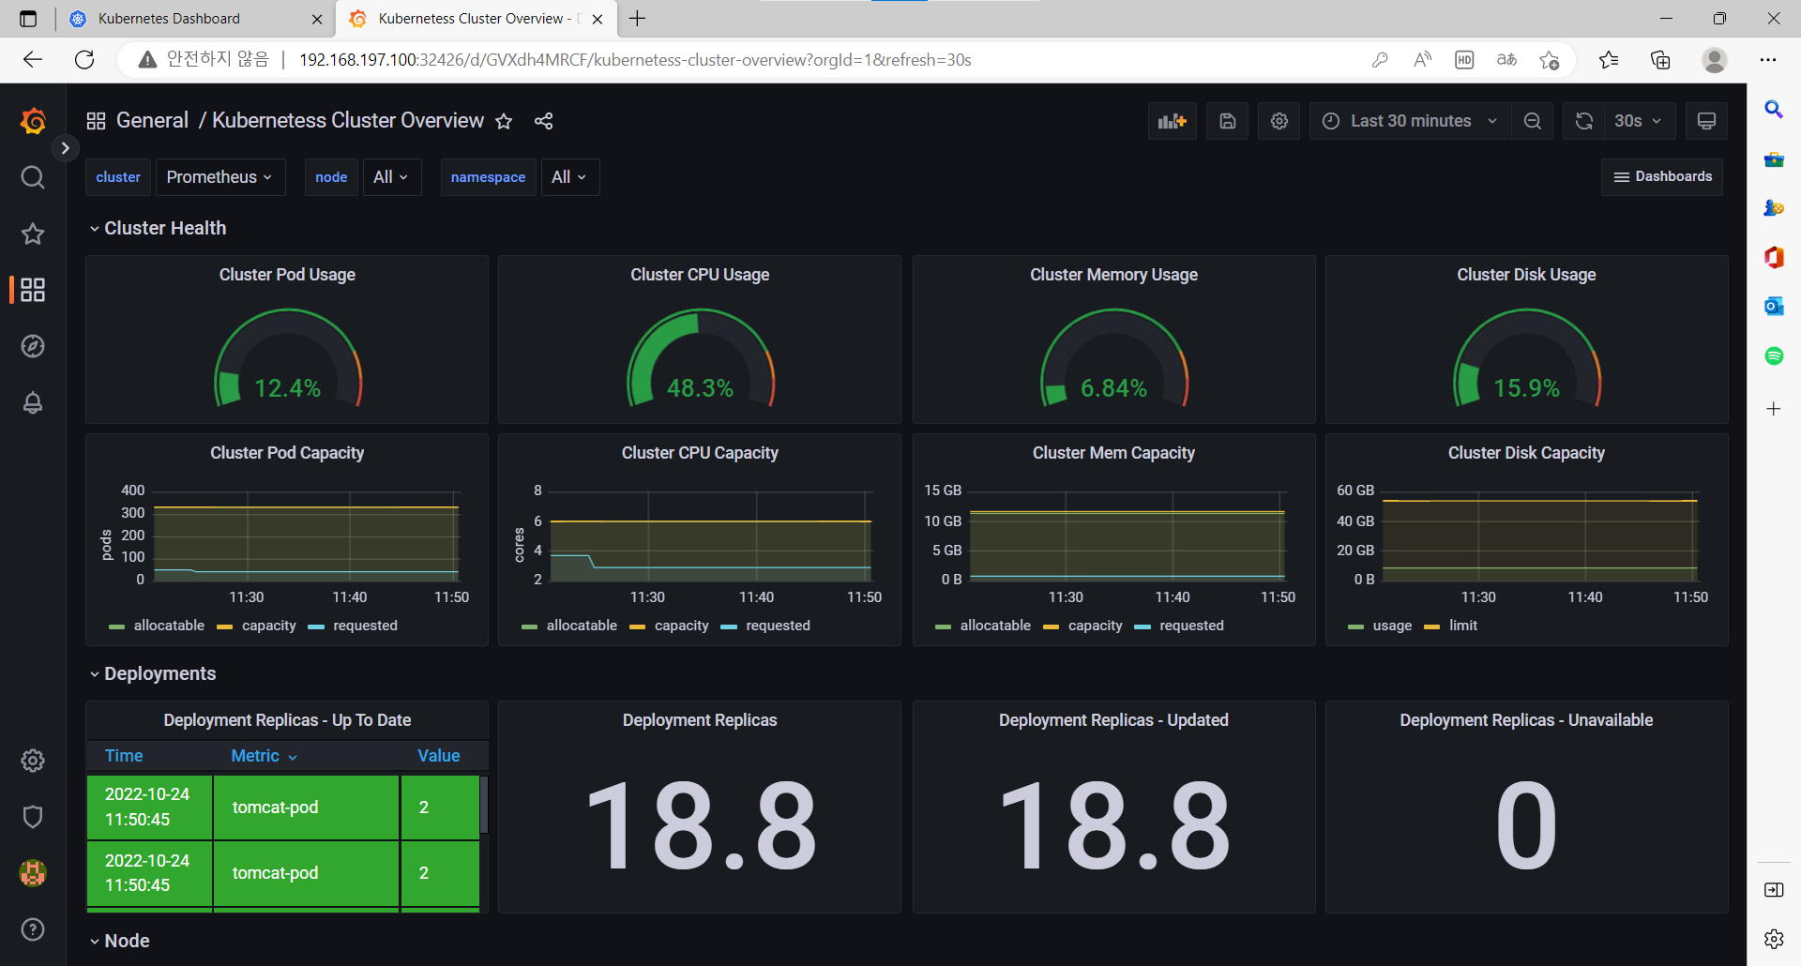Open the Outlook icon in Edge sidebar
This screenshot has height=966, width=1801.
pos(1774,306)
